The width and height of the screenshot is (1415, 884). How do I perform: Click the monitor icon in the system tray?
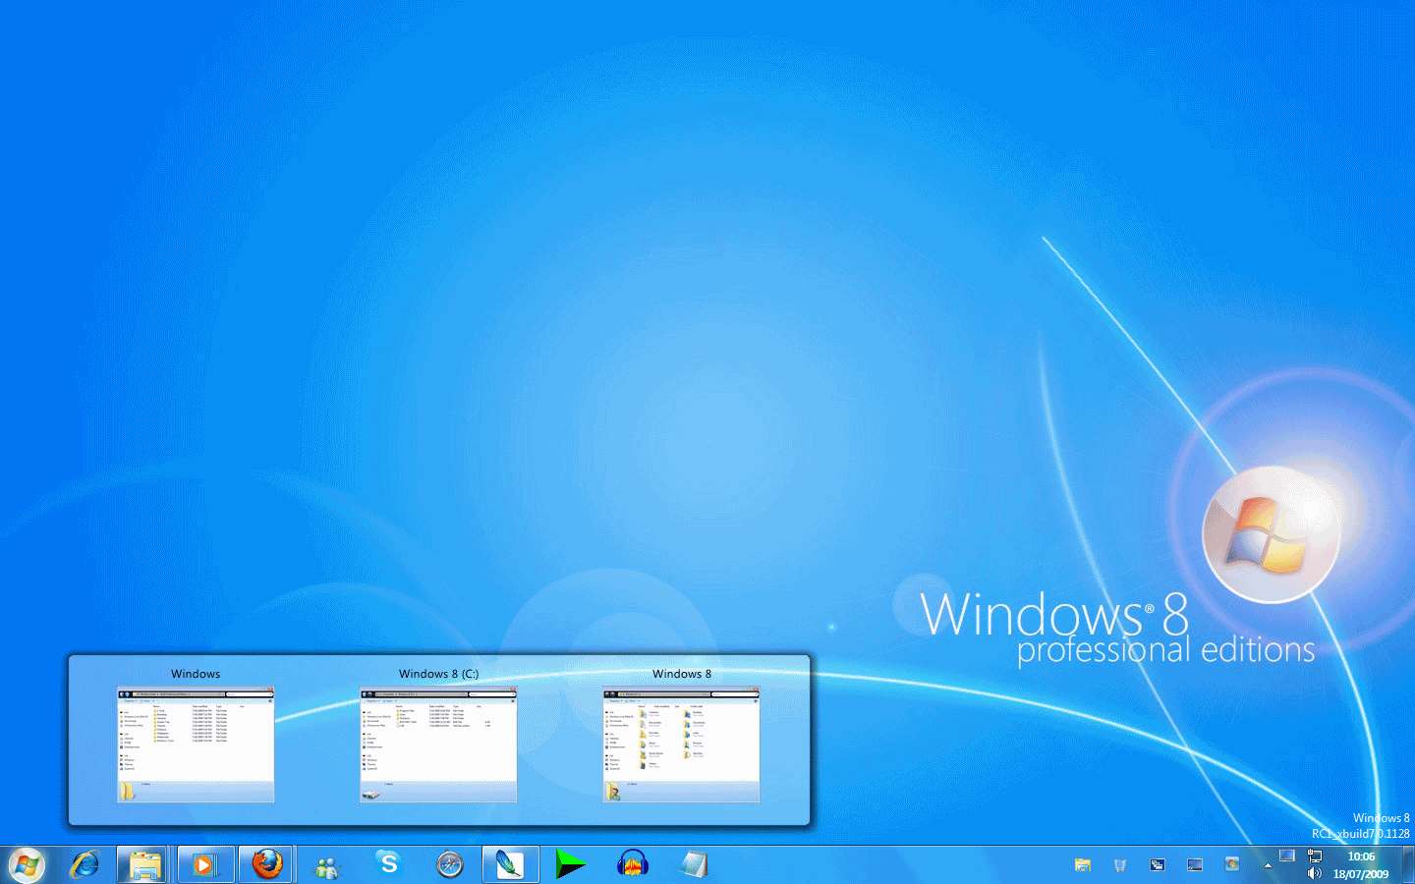[1287, 856]
